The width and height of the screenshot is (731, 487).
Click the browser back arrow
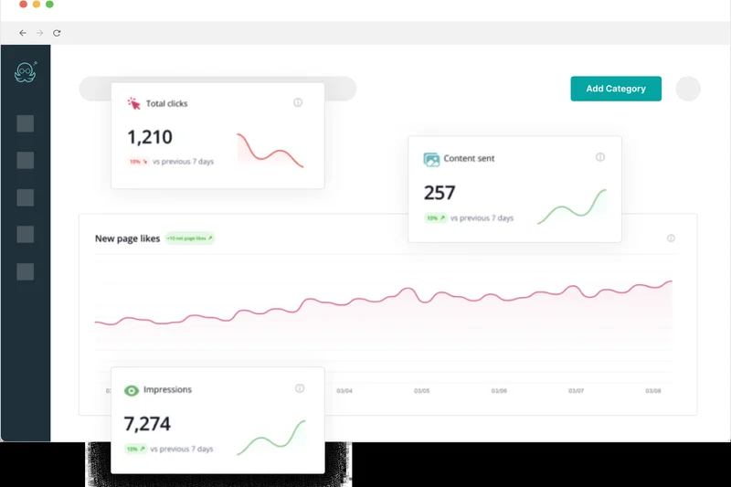tap(23, 33)
